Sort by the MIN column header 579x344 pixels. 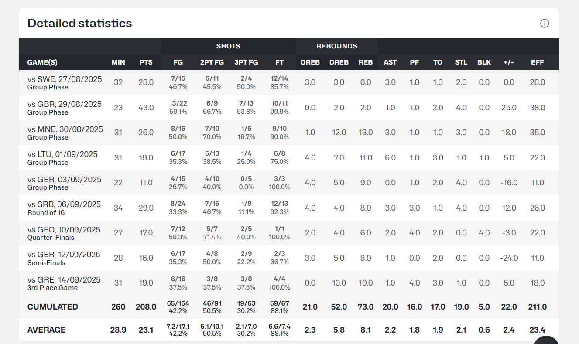click(x=118, y=62)
